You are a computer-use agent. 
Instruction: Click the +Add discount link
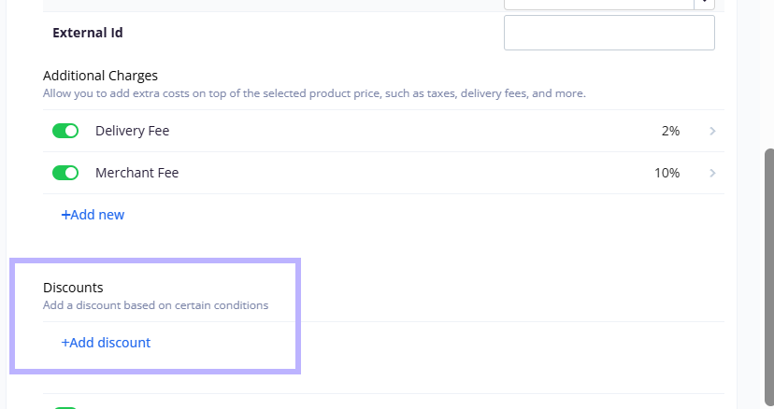pyautogui.click(x=106, y=343)
